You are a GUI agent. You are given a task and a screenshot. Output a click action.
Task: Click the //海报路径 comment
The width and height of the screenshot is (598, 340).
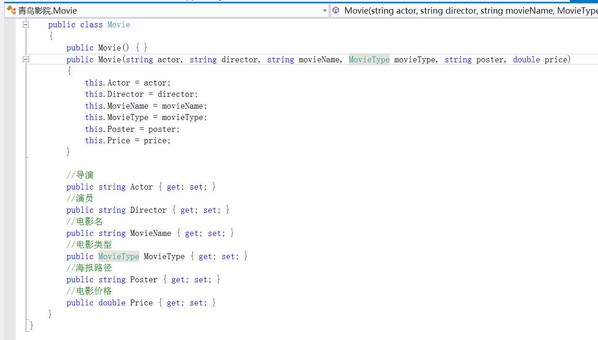tap(89, 268)
